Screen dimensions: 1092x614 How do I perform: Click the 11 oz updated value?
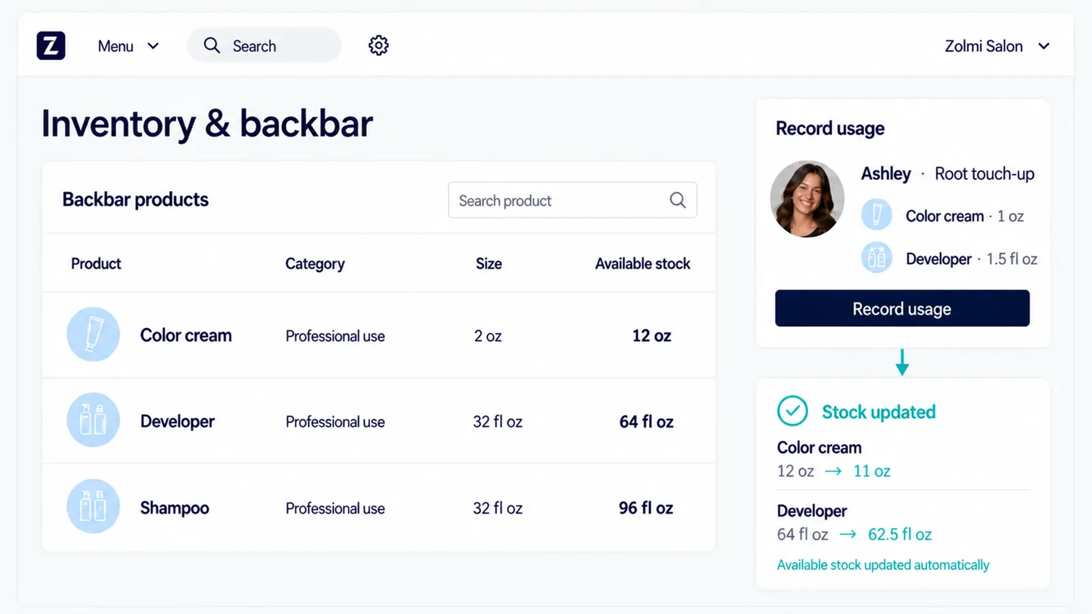coord(872,471)
